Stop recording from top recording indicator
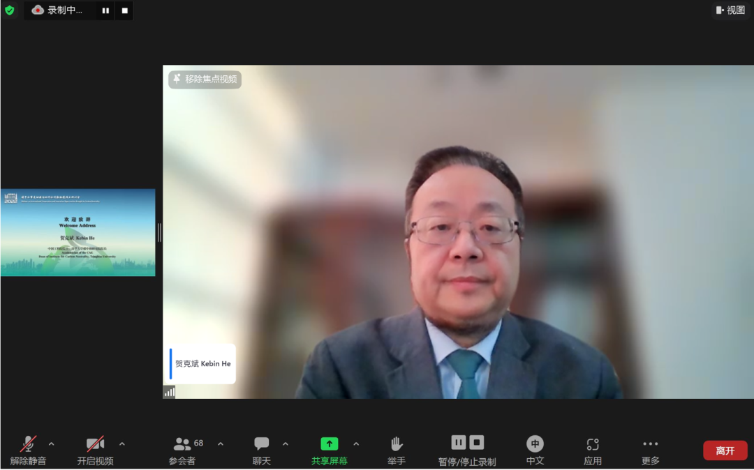Screen dimensions: 754x470 124,10
